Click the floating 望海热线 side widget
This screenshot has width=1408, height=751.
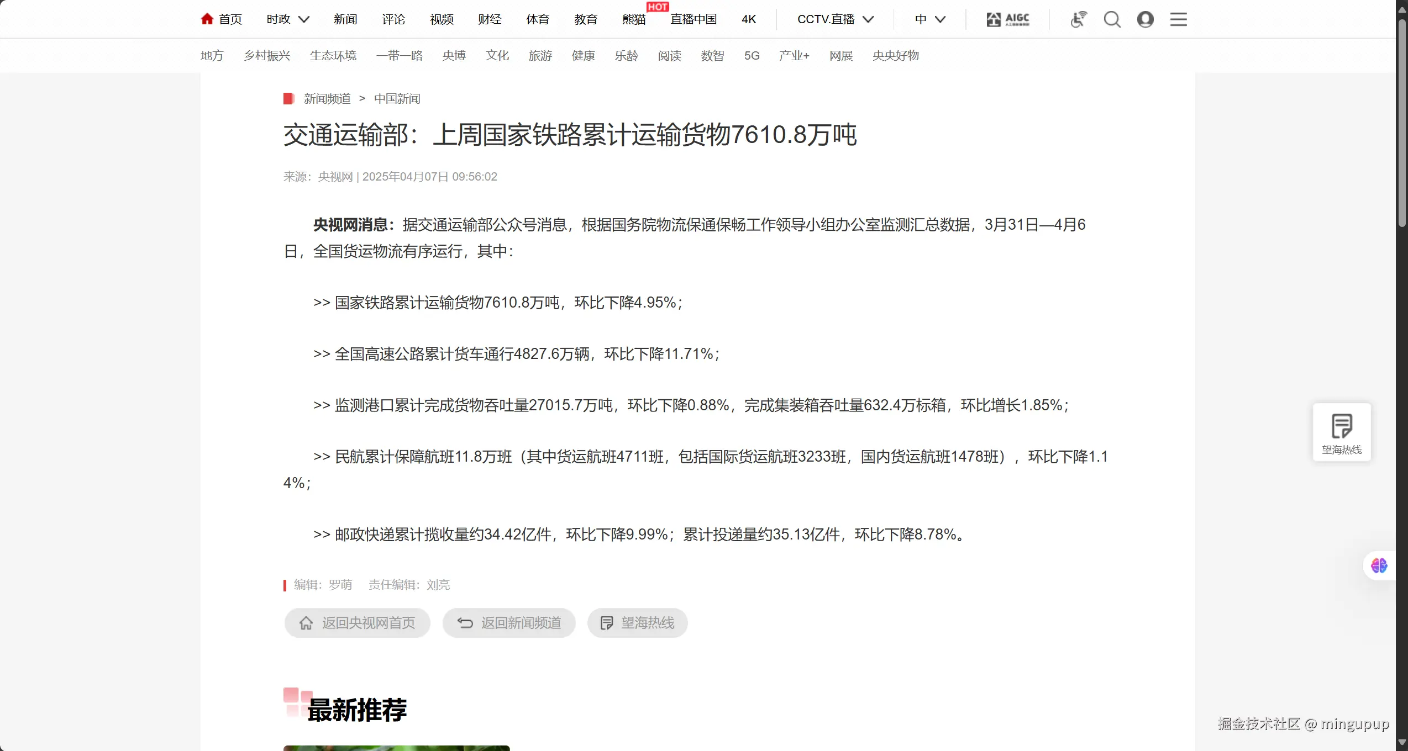pos(1341,432)
